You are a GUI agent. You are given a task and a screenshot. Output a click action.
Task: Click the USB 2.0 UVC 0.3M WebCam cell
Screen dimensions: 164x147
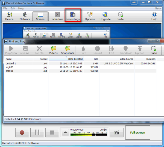point(118,64)
